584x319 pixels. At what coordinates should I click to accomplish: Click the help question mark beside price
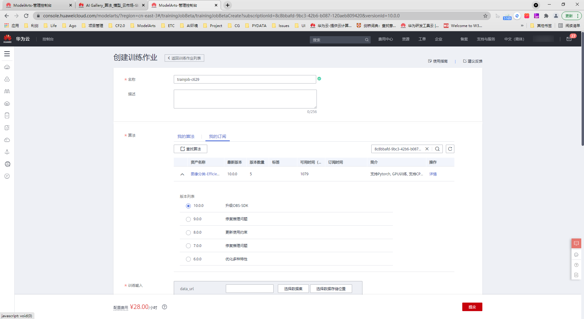pyautogui.click(x=165, y=307)
